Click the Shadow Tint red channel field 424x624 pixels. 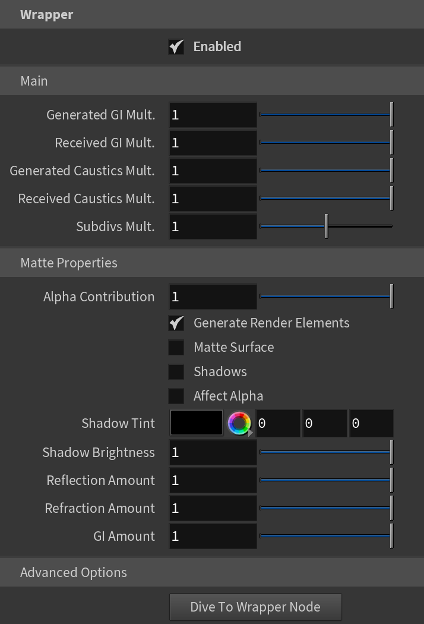point(278,423)
